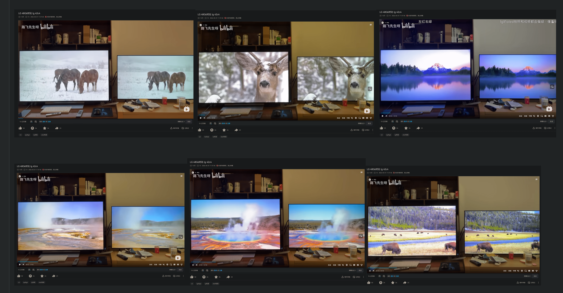Like the video in the deer screenshot
The image size is (563, 293).
(200, 130)
